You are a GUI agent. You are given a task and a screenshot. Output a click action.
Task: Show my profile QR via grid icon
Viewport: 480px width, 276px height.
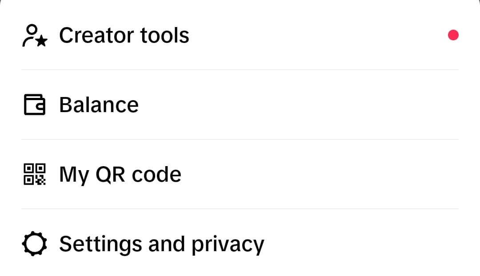click(35, 174)
